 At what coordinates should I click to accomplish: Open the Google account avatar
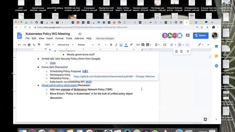(215, 36)
